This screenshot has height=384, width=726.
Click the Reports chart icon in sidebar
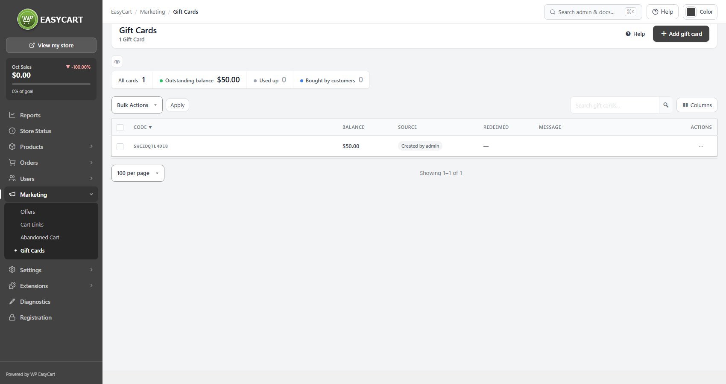click(12, 115)
